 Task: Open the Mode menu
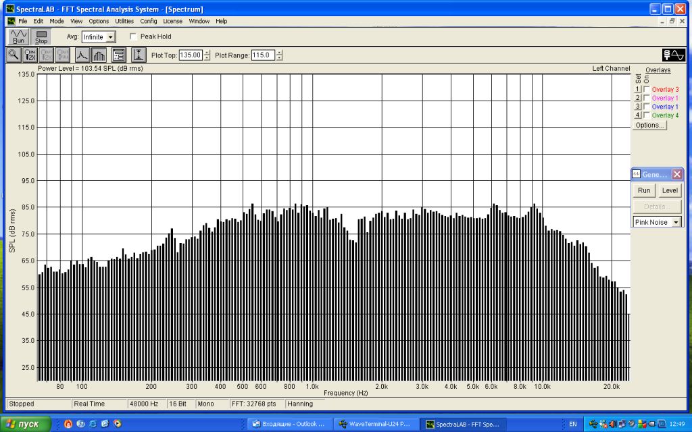57,21
